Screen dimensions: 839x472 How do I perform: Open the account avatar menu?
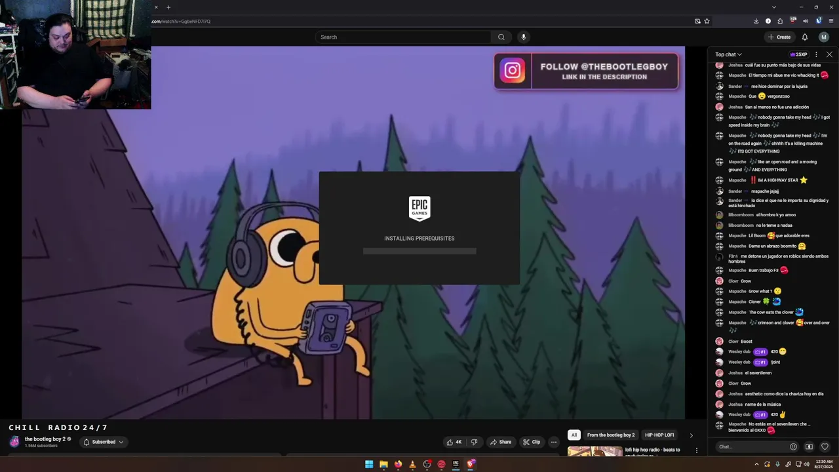point(824,37)
